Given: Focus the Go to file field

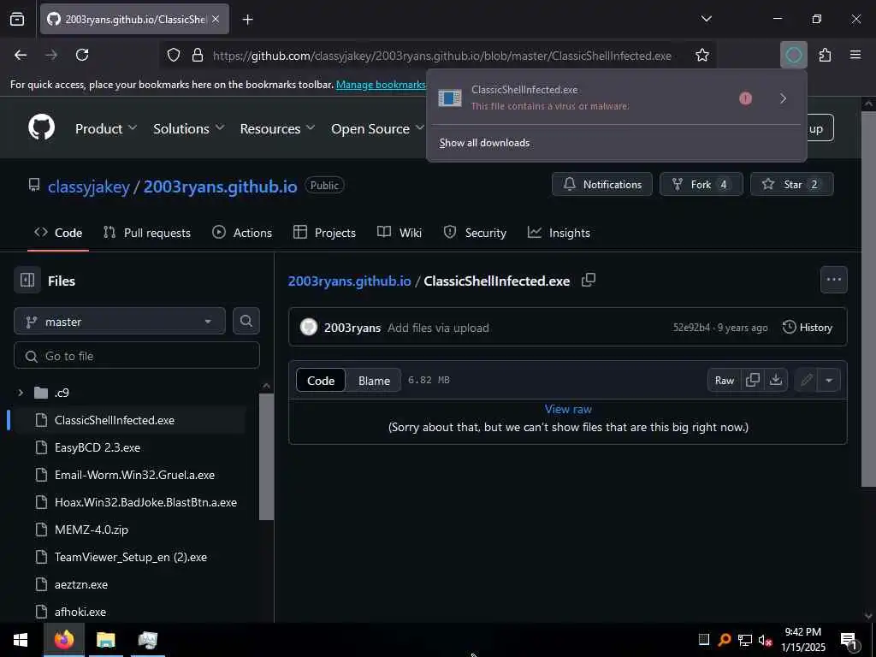Looking at the screenshot, I should click(137, 355).
